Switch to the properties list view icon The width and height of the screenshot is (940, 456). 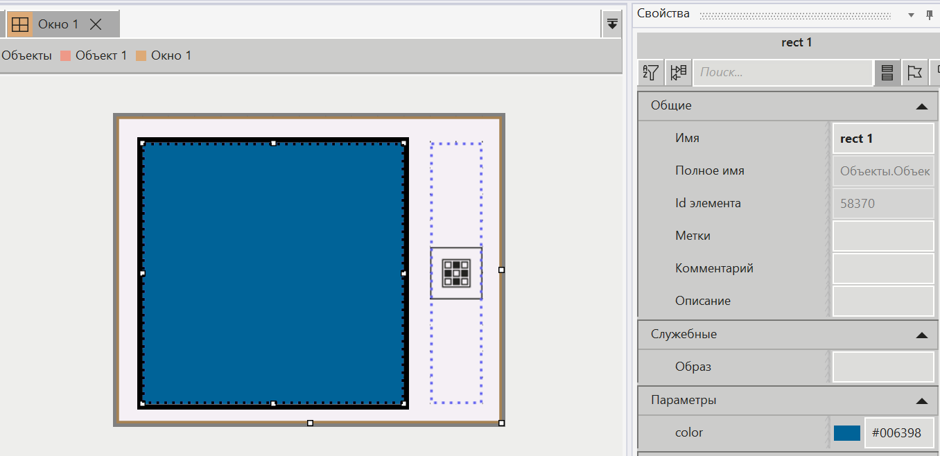pos(887,72)
